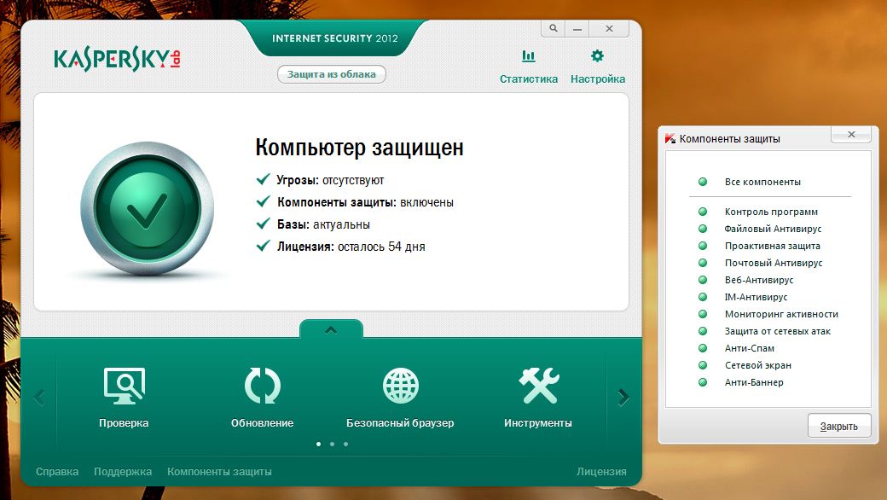Click green status dot beside Контроль программ
The image size is (887, 500).
(703, 212)
